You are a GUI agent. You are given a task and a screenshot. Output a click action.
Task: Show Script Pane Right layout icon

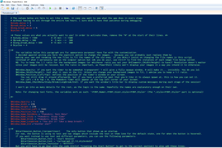[85, 8]
